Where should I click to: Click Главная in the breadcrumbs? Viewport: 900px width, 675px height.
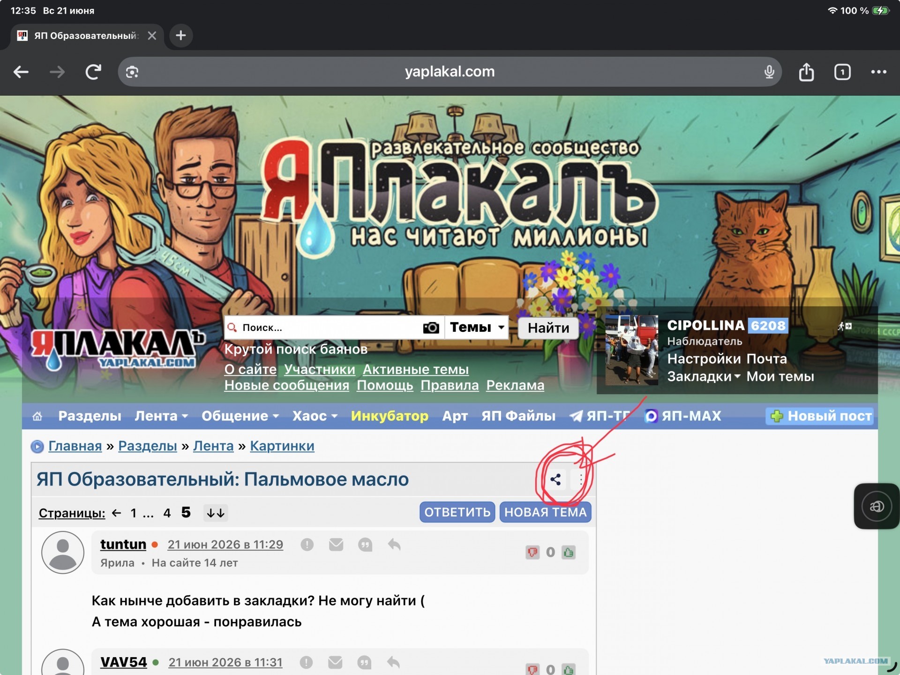tap(75, 446)
